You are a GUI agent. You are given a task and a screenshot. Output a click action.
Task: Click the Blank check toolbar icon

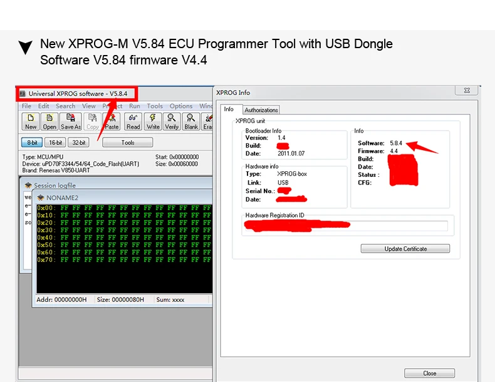click(191, 121)
